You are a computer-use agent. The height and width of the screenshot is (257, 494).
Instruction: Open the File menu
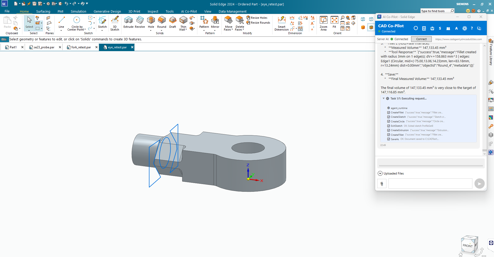click(7, 11)
